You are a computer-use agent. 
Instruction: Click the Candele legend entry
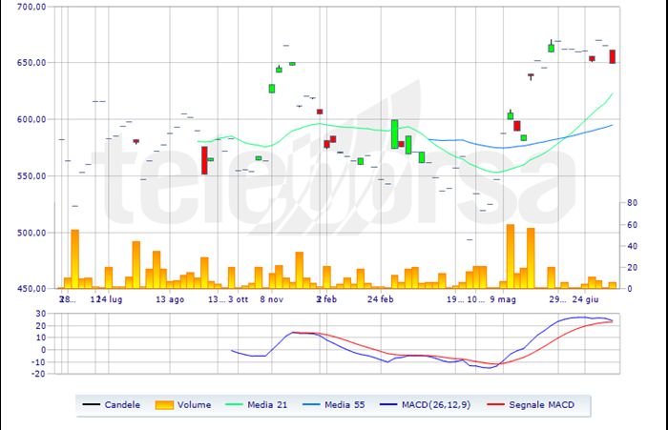(x=112, y=405)
